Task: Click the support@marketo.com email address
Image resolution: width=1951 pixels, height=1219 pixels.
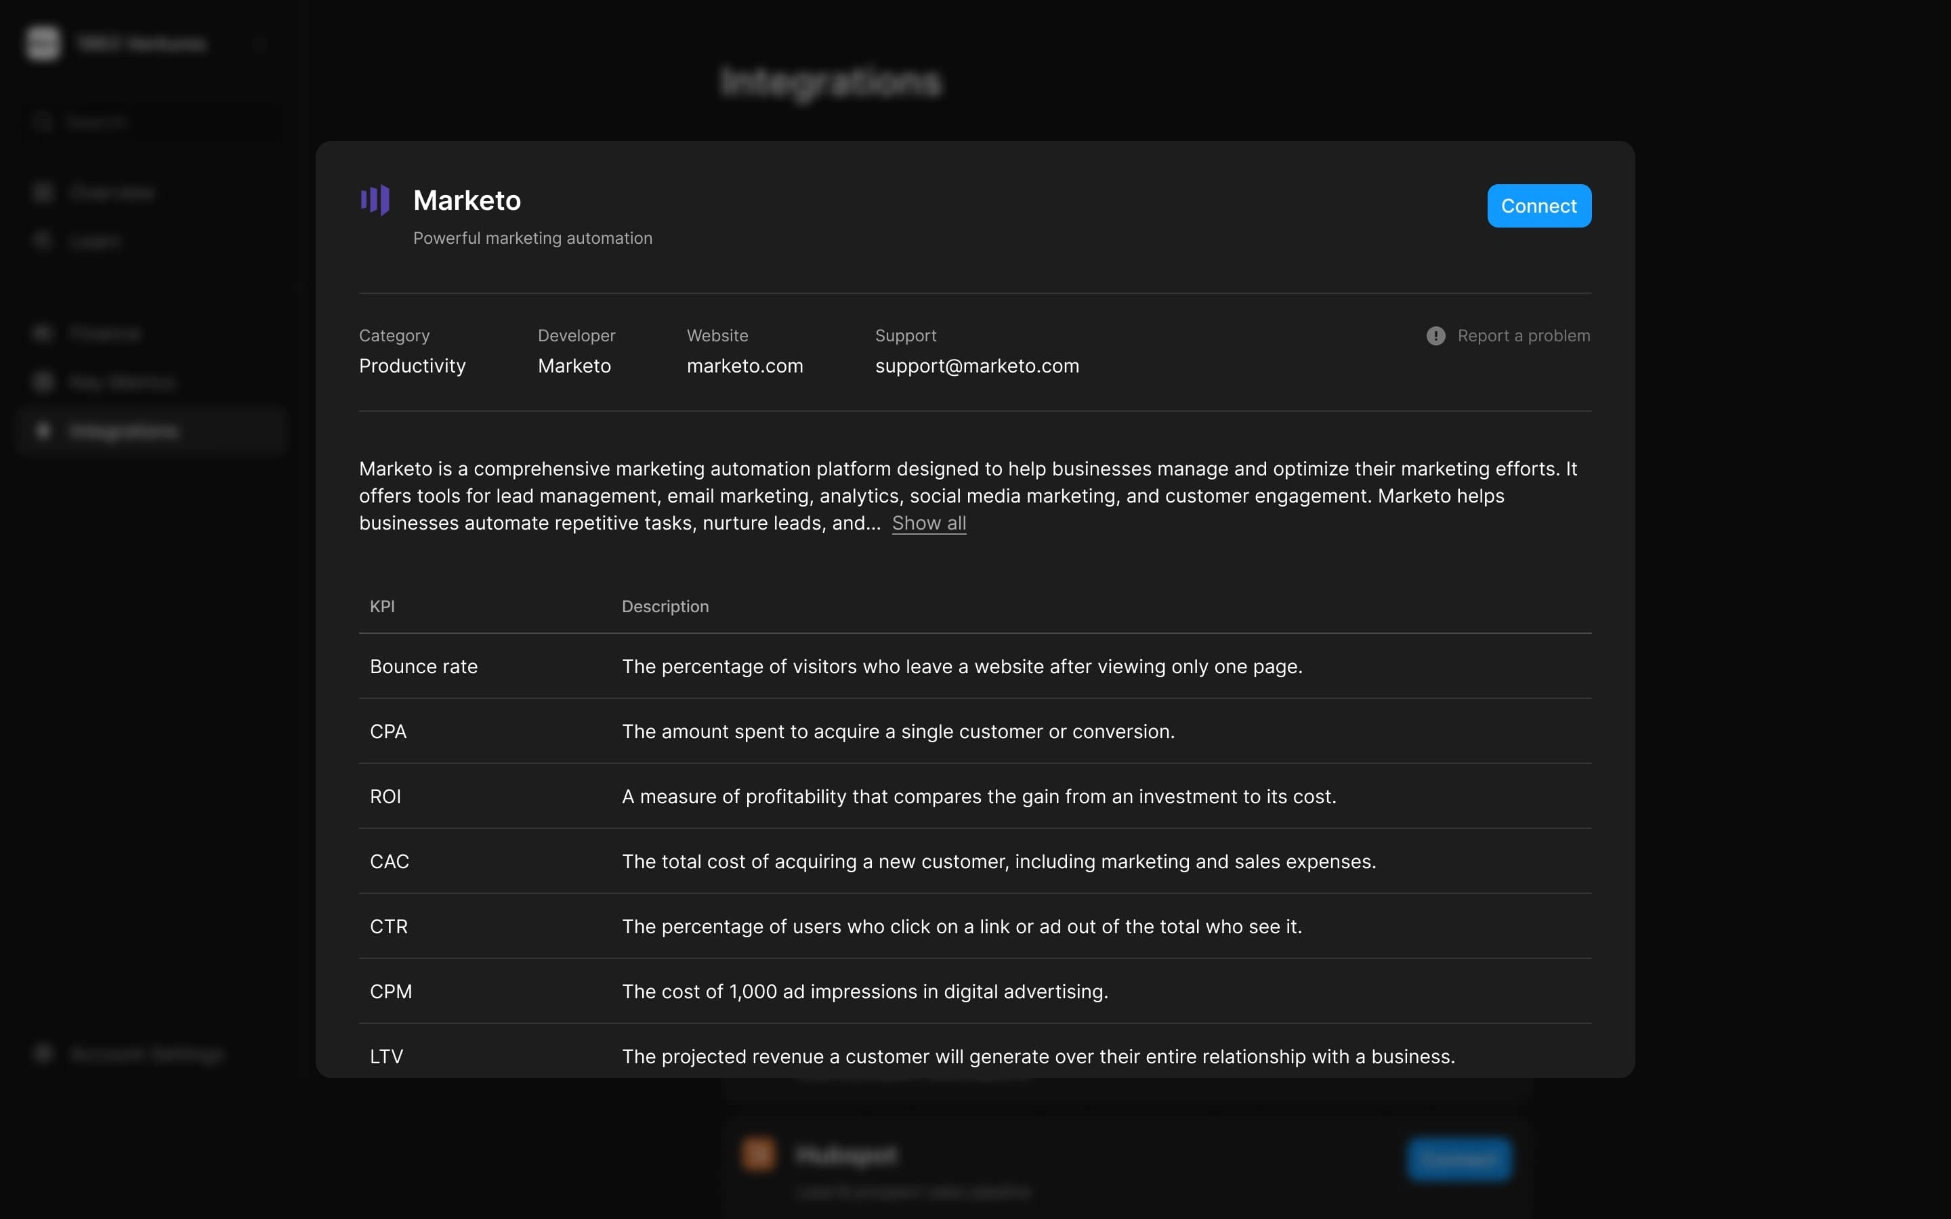Action: point(976,366)
